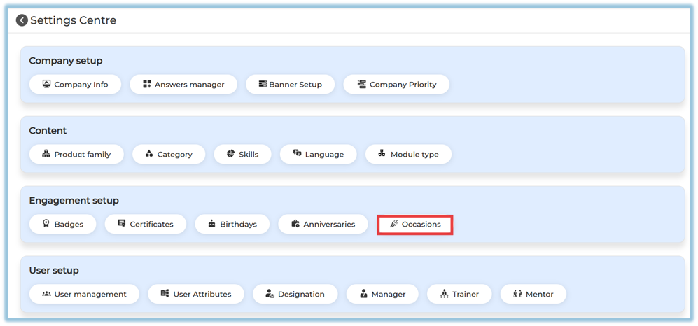Image resolution: width=698 pixels, height=326 pixels.
Task: Open Company Info settings
Action: click(x=75, y=85)
